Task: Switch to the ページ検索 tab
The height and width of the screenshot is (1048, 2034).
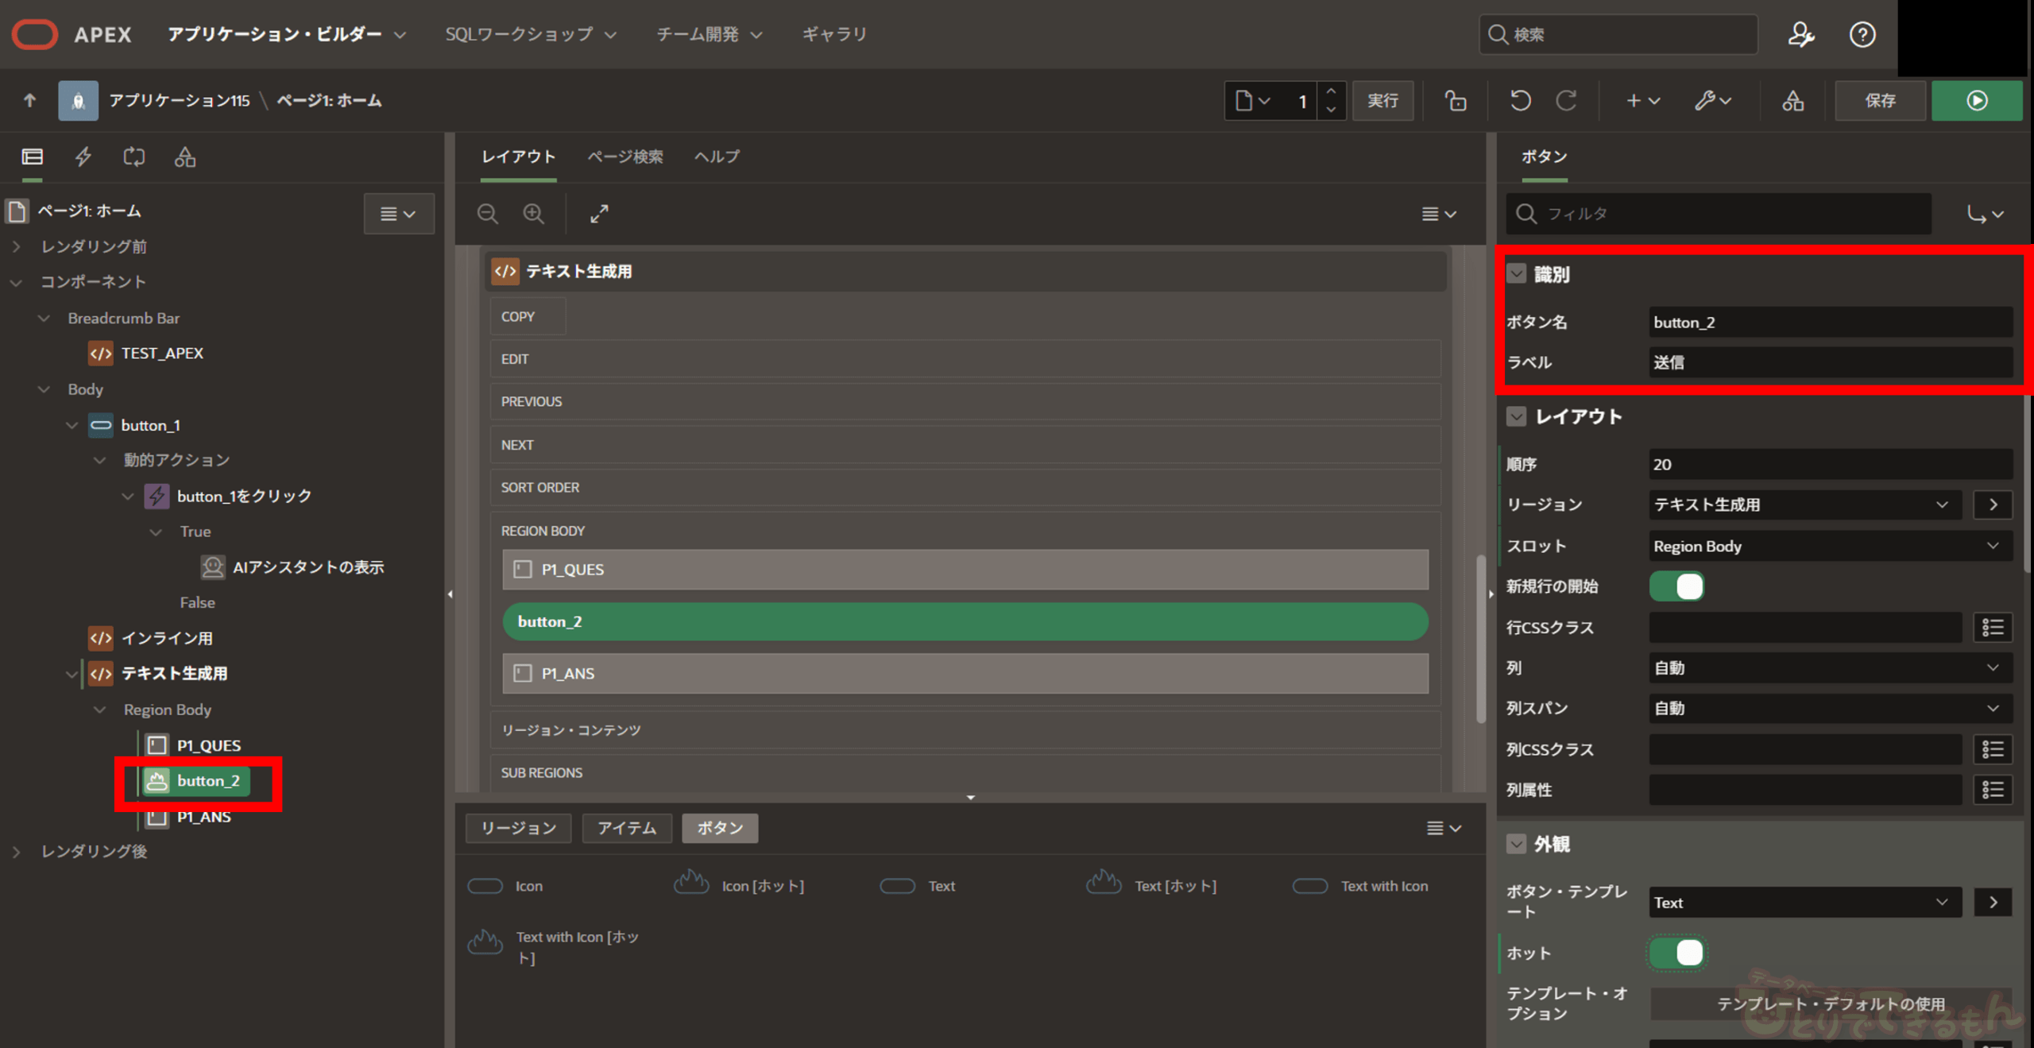Action: click(625, 157)
